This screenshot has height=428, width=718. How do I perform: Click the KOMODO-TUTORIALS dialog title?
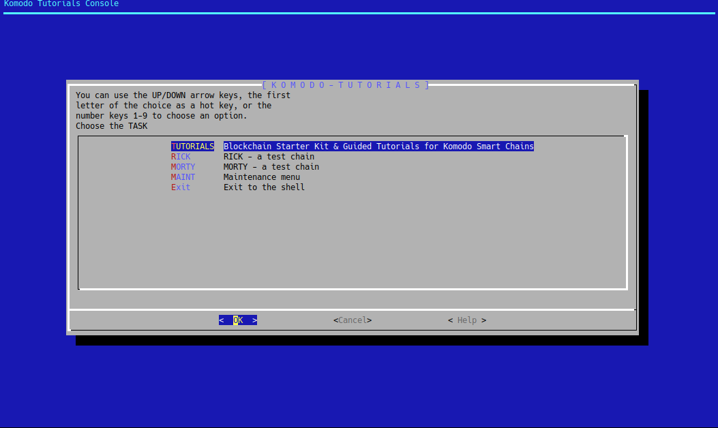(346, 85)
